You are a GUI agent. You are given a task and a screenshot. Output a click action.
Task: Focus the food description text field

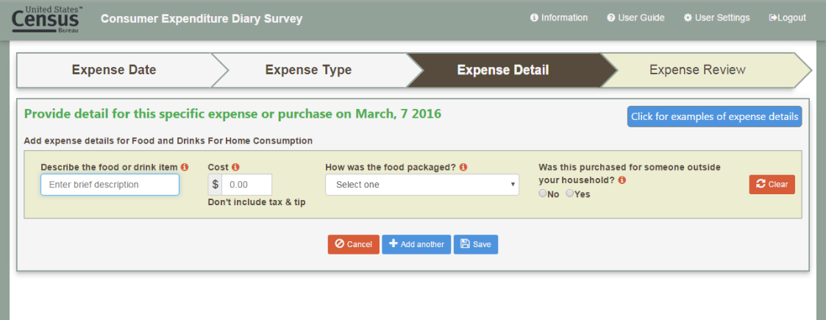[110, 185]
